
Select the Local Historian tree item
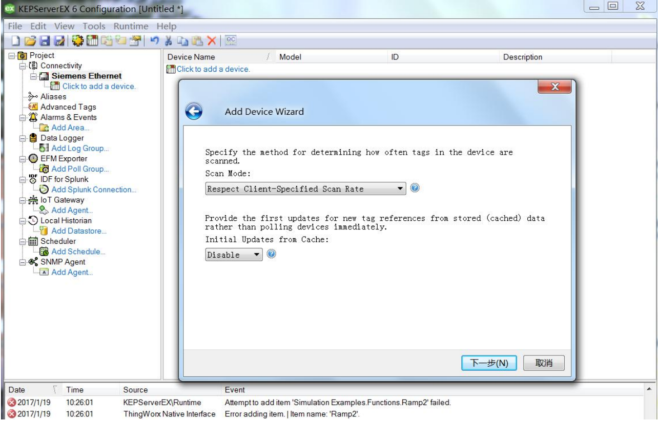coord(66,220)
